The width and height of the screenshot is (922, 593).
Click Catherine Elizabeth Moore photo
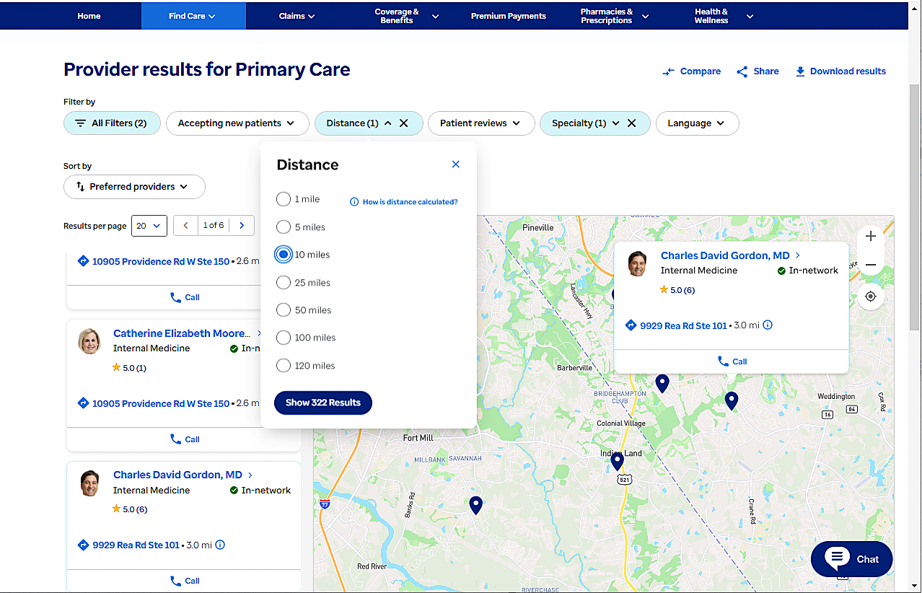(89, 341)
